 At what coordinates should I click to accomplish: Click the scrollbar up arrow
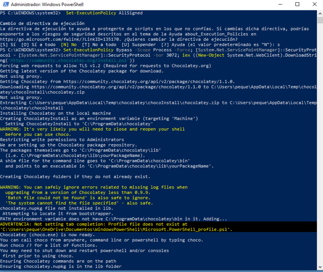point(320,14)
